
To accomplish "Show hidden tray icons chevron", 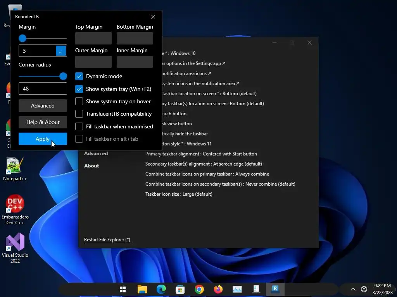I will tap(353, 289).
